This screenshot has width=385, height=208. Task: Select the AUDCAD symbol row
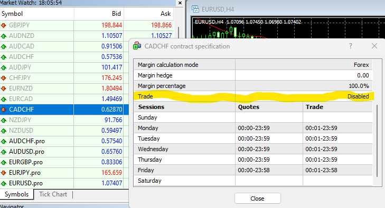click(64, 46)
